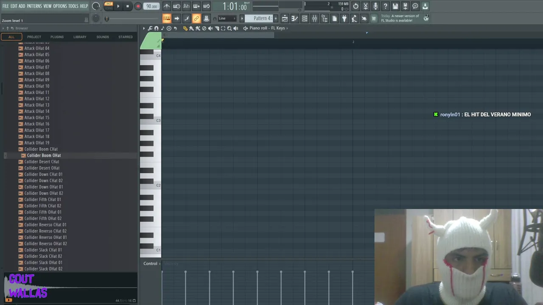Select Collider Boom OHat sample
The width and height of the screenshot is (543, 305).
tap(44, 155)
